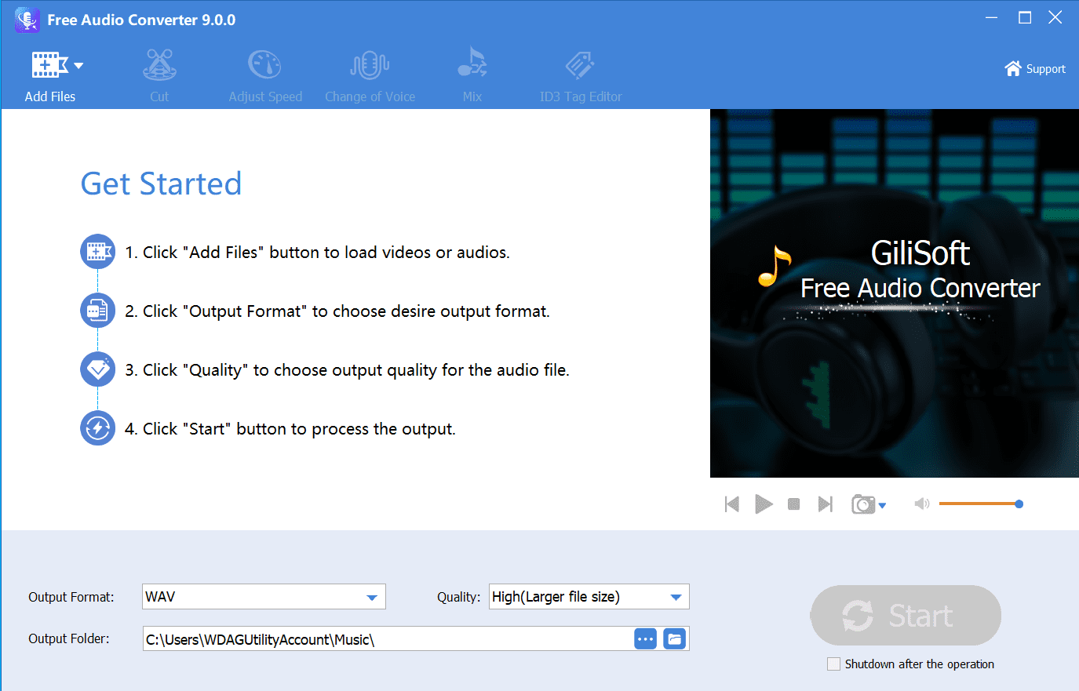The height and width of the screenshot is (691, 1079).
Task: Click the Quality step diamond icon
Action: [x=98, y=369]
